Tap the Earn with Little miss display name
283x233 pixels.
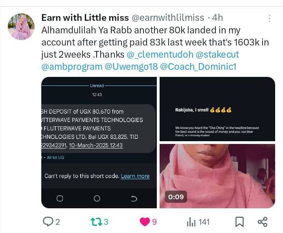[x=85, y=18]
